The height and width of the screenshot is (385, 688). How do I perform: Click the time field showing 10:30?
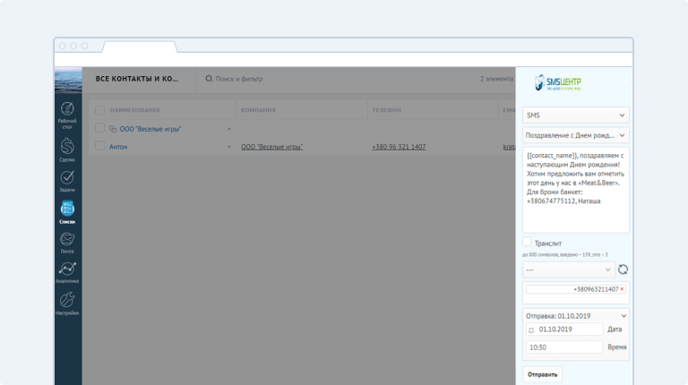pyautogui.click(x=563, y=346)
